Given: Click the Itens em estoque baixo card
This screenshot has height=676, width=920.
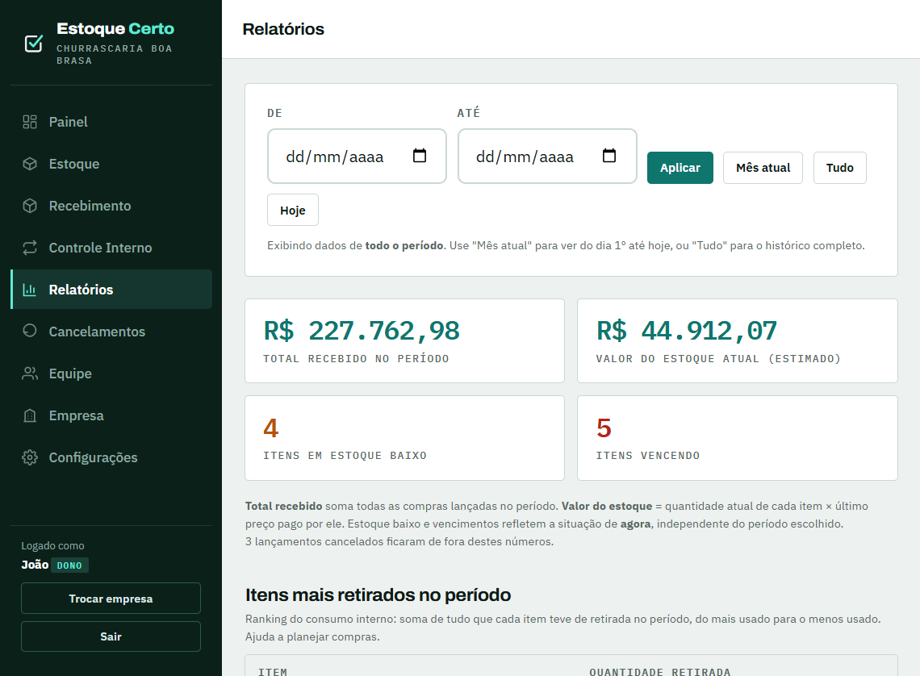Looking at the screenshot, I should [x=405, y=438].
